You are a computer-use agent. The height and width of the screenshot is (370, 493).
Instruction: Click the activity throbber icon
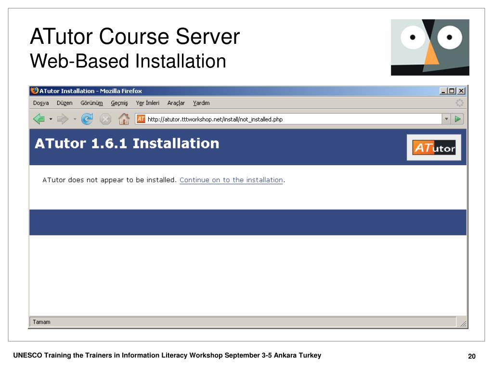459,103
